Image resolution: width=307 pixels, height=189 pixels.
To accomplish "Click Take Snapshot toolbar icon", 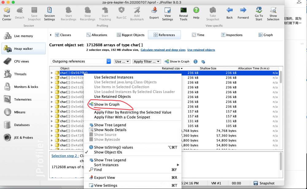I will point(213,14).
